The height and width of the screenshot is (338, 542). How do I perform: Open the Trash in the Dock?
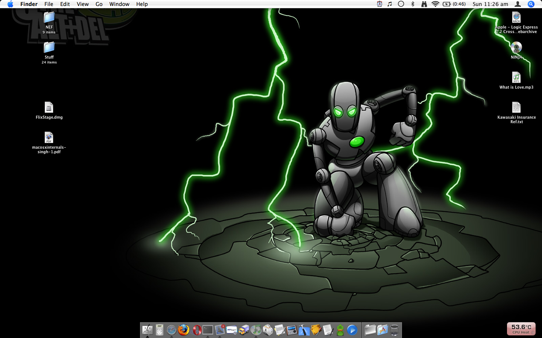(x=394, y=330)
